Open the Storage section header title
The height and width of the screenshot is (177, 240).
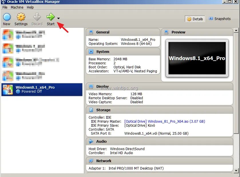click(x=103, y=110)
